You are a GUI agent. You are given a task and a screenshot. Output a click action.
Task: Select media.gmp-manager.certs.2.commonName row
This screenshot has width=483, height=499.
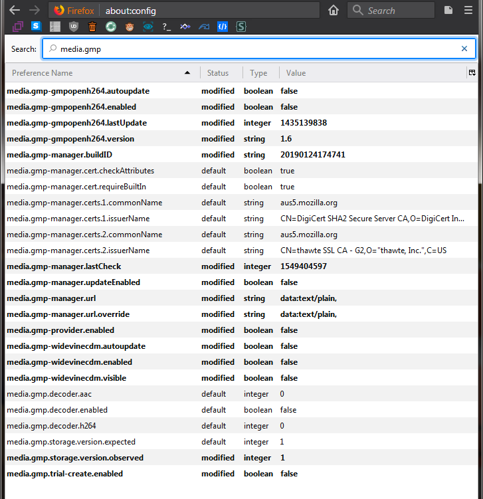coord(241,235)
